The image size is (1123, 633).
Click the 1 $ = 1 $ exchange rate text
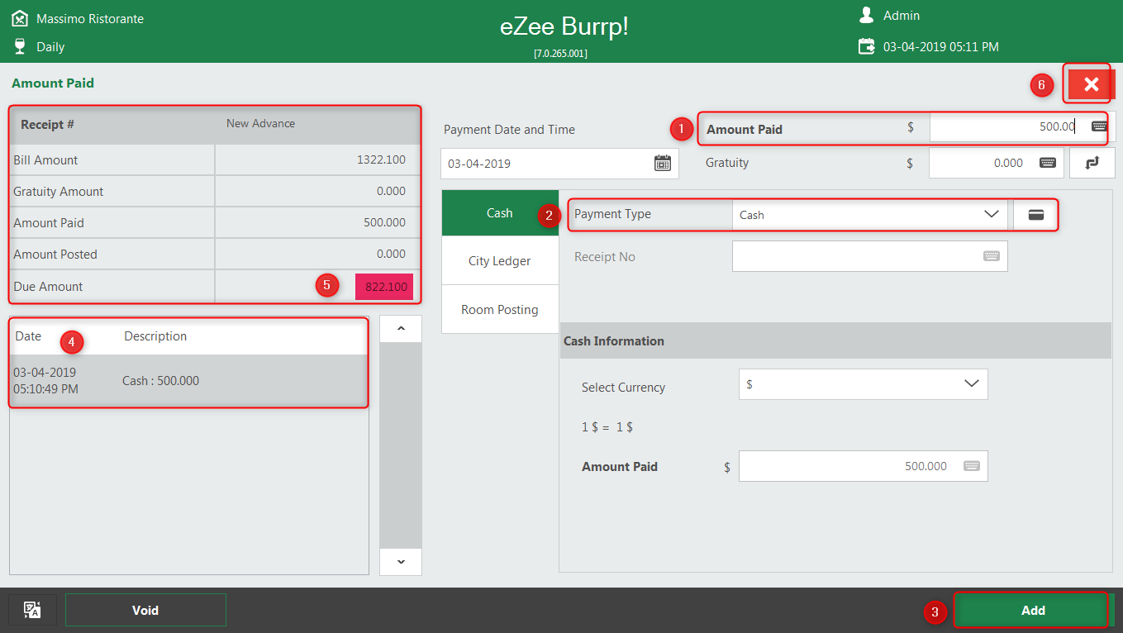607,427
